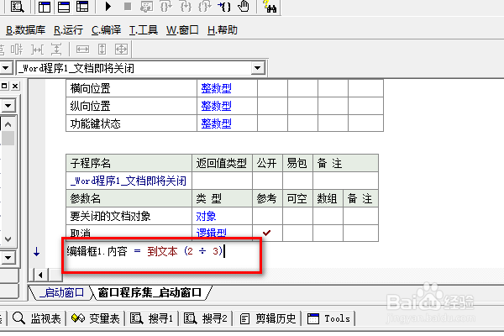Toggle 公开 cell of _Word程序1_文档即将关闭 row

(267, 181)
